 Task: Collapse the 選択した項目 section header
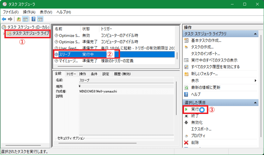(255, 103)
